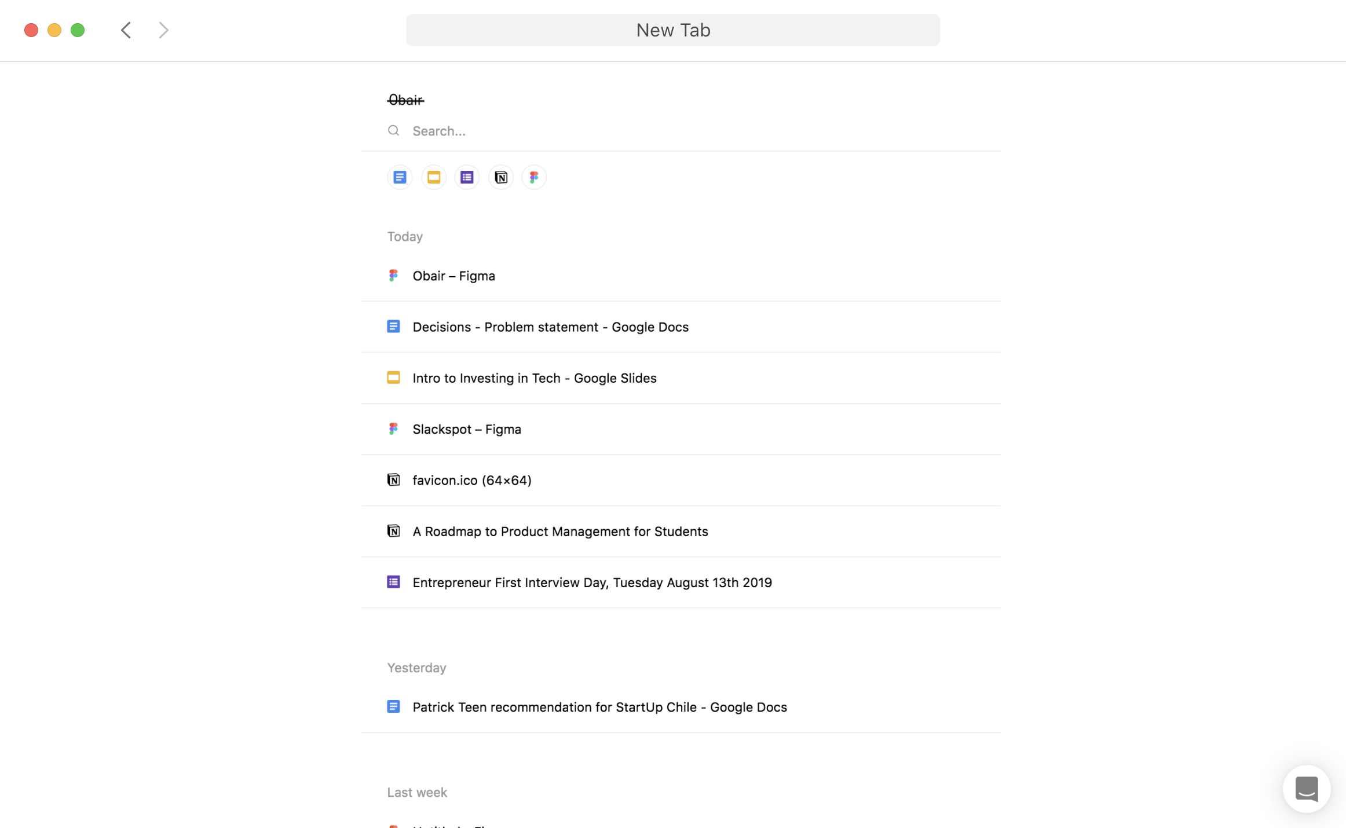Viewport: 1346px width, 828px height.
Task: Click into the Search field
Action: [x=681, y=131]
